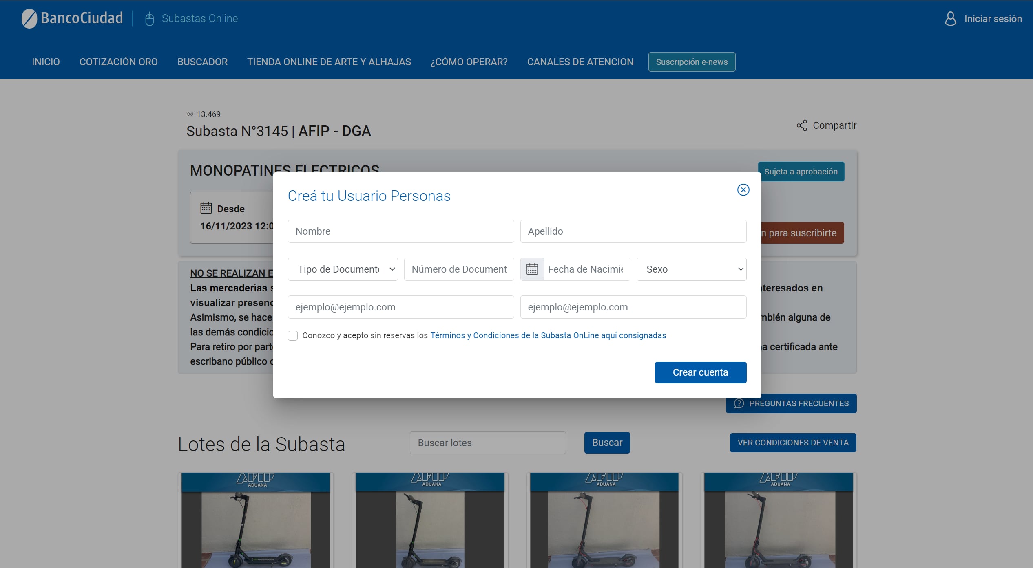
Task: Accept the terms and conditions checkbox
Action: [x=293, y=336]
